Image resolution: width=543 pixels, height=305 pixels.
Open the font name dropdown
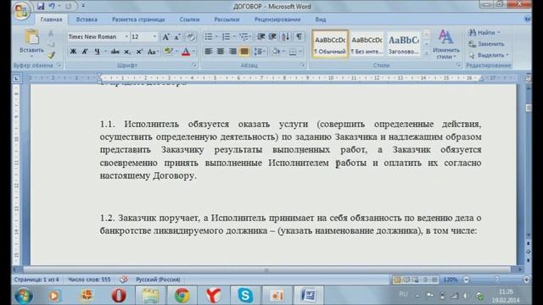pos(126,36)
